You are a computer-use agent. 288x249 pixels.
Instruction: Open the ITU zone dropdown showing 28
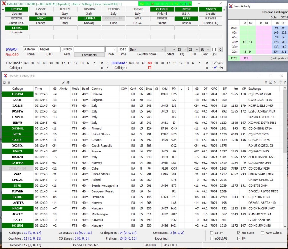tap(193, 49)
